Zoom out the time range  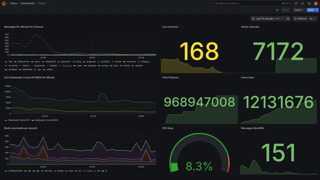point(288,18)
